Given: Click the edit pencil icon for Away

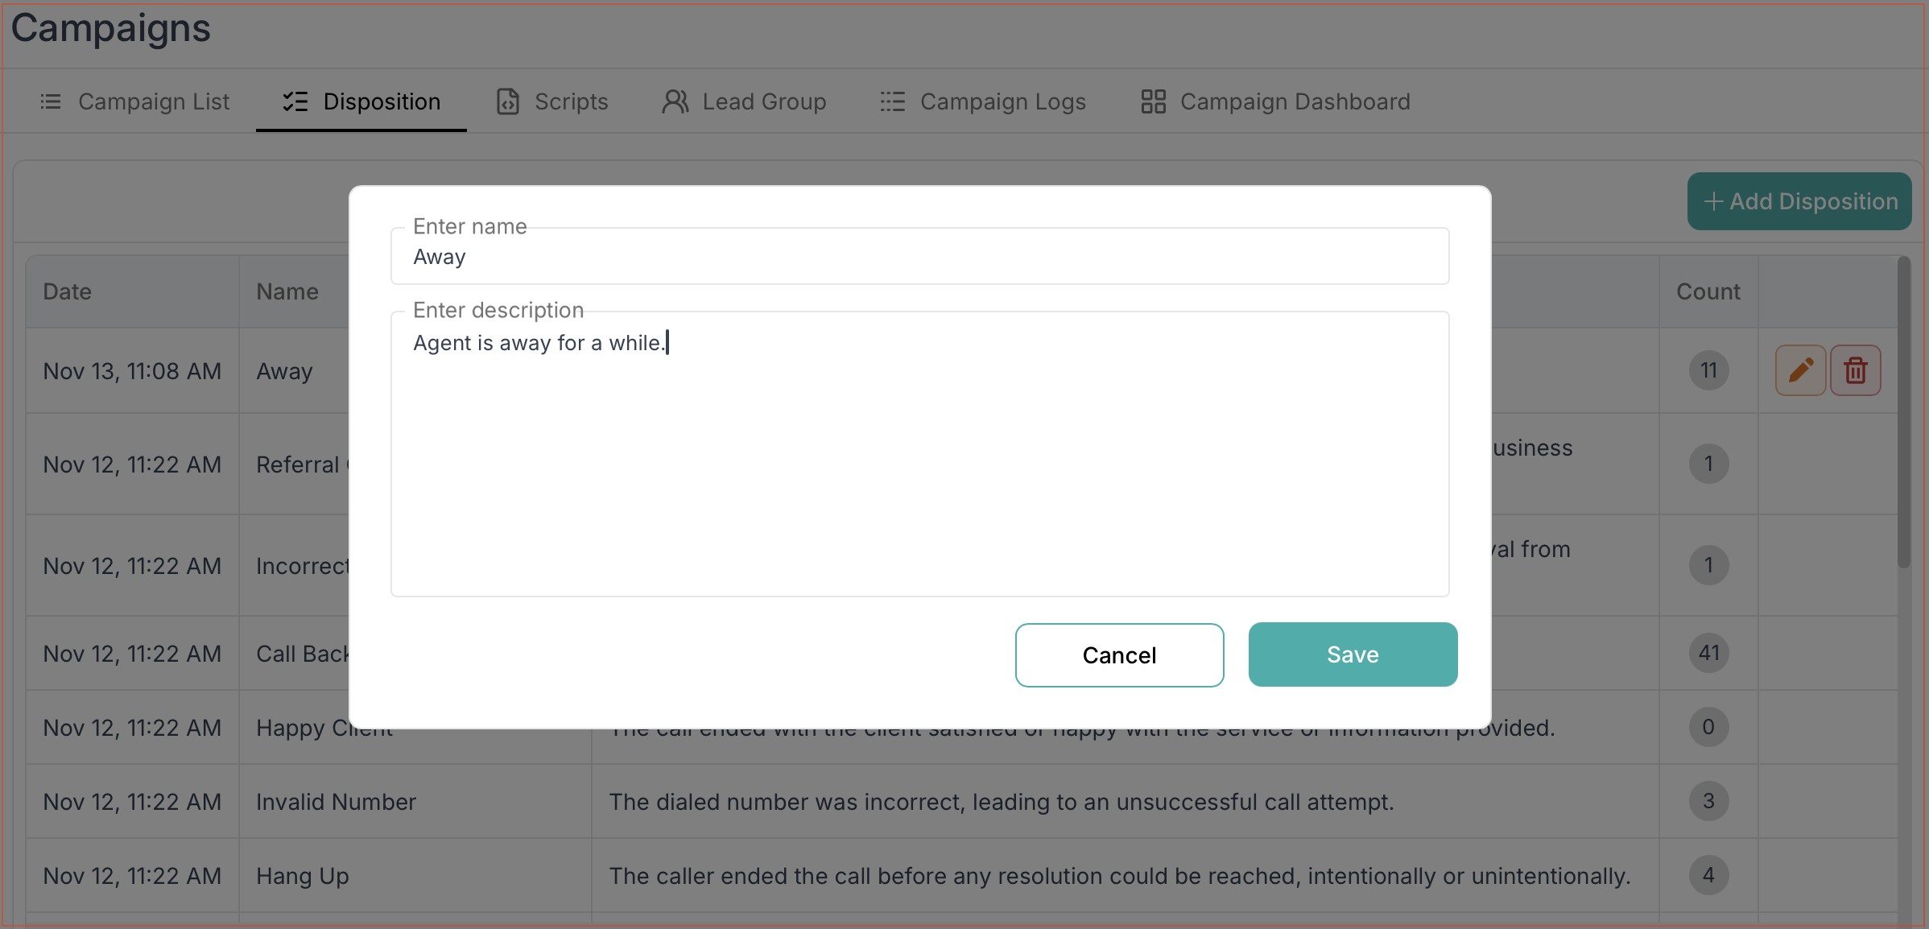Looking at the screenshot, I should pyautogui.click(x=1800, y=370).
